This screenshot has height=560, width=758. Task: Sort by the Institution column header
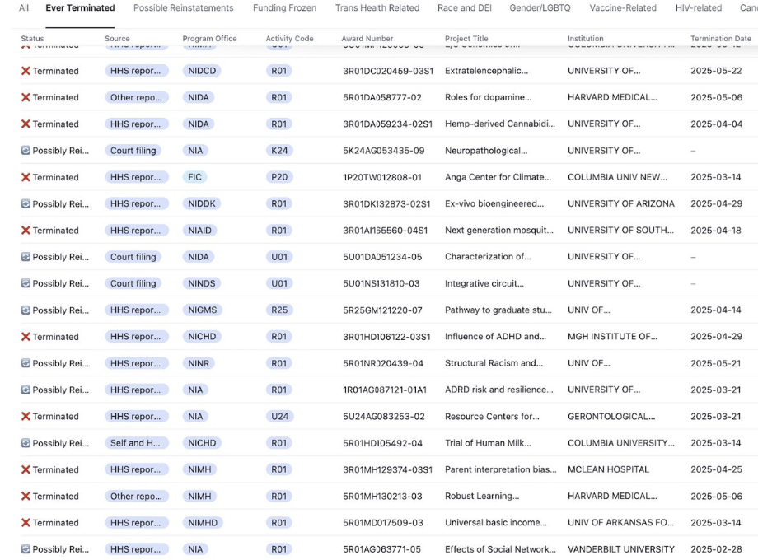pos(586,39)
